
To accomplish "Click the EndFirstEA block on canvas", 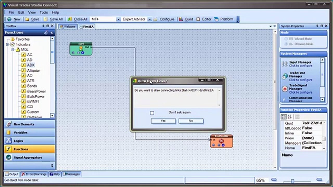I will 221,141.
